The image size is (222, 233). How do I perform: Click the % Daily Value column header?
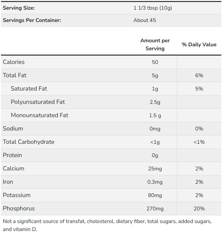pos(199,44)
